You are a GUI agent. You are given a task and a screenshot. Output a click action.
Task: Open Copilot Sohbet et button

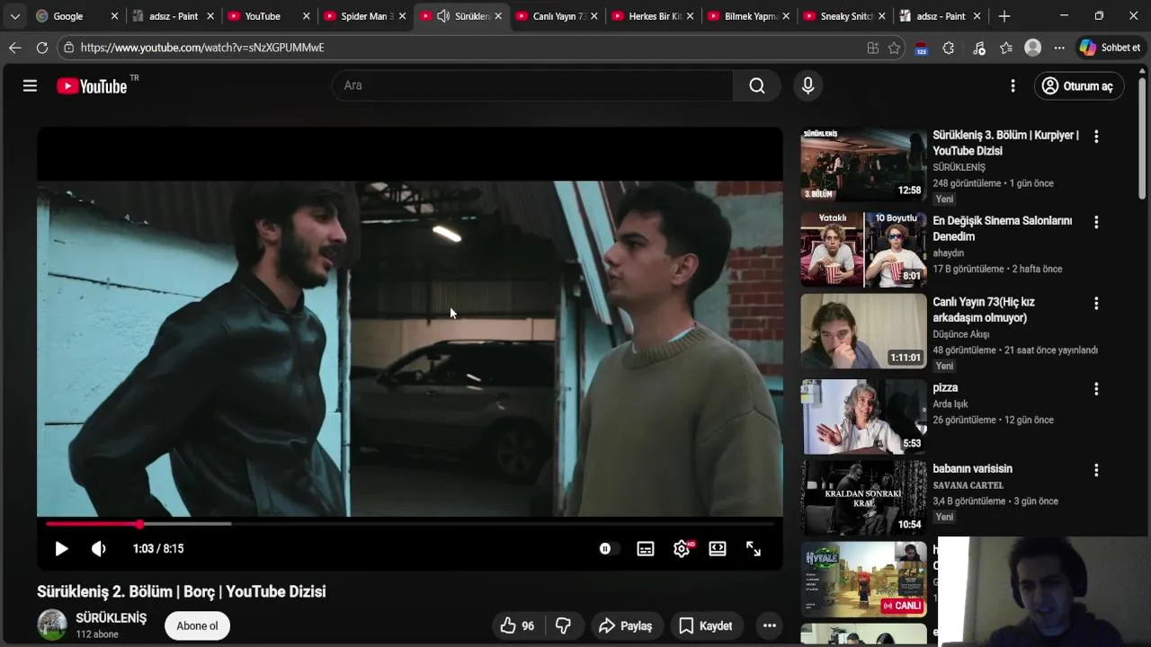[1111, 48]
